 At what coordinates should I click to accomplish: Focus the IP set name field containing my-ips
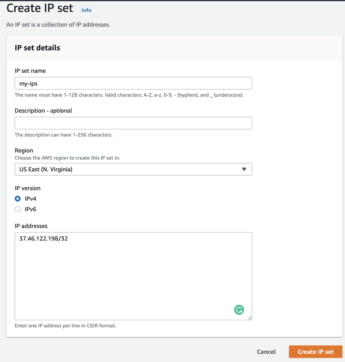[133, 83]
